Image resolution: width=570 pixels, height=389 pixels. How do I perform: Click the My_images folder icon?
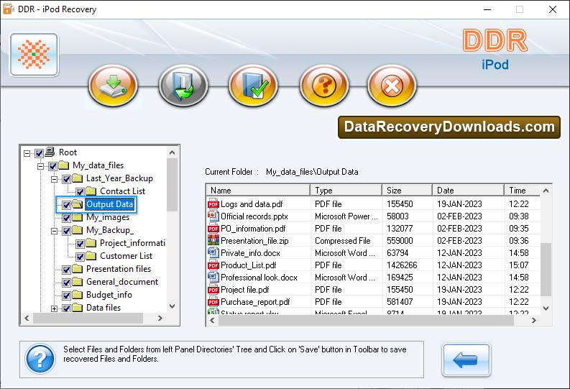tap(77, 217)
